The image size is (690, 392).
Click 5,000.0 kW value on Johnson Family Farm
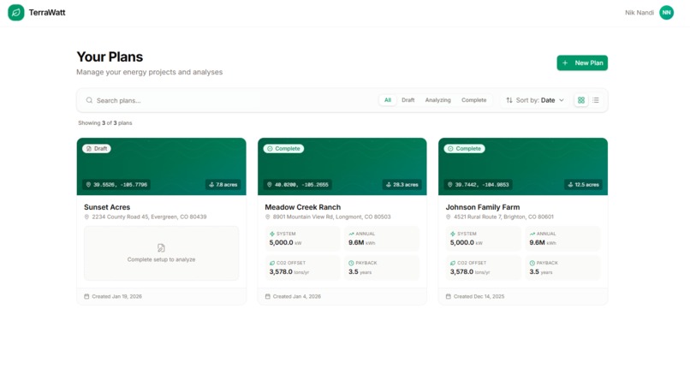tap(466, 243)
